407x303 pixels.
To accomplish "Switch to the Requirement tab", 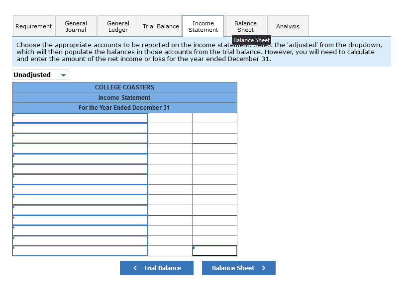I will coord(33,26).
